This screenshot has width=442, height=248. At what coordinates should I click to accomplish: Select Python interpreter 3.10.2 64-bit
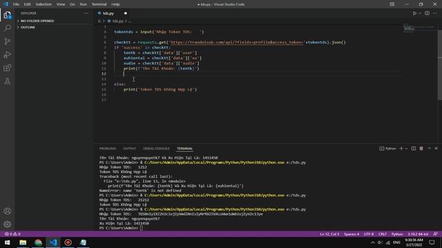418,234
